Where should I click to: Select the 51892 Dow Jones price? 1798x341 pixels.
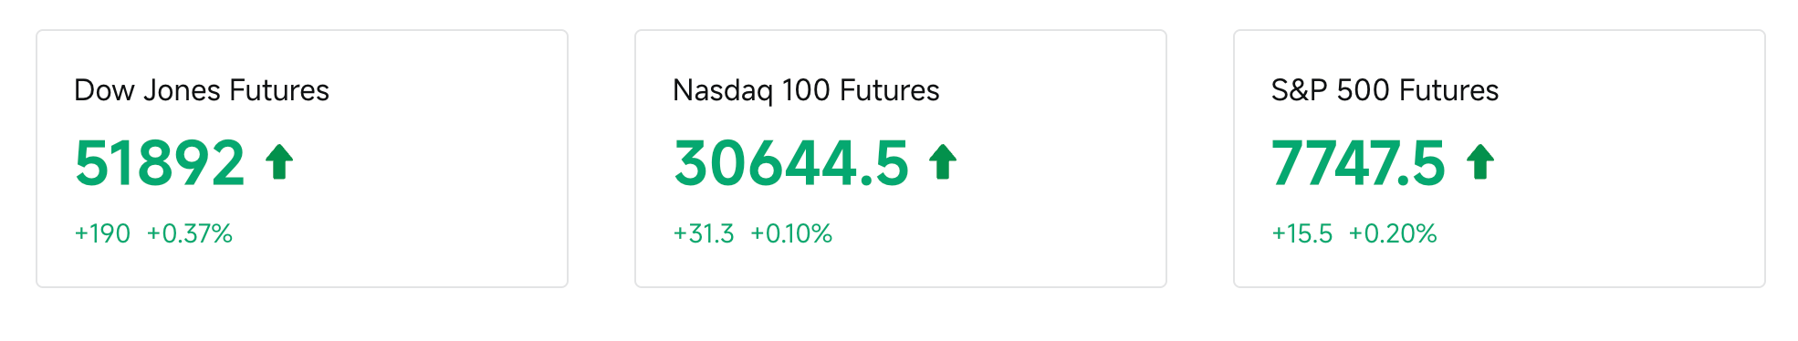coord(160,163)
